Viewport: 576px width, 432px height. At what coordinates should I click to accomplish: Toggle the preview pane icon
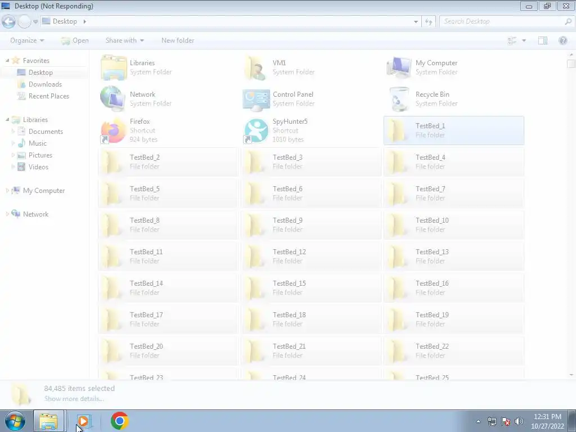click(x=543, y=40)
